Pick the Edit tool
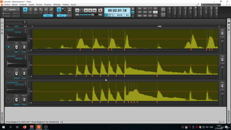This screenshot has width=231, height=130. tap(41, 10)
